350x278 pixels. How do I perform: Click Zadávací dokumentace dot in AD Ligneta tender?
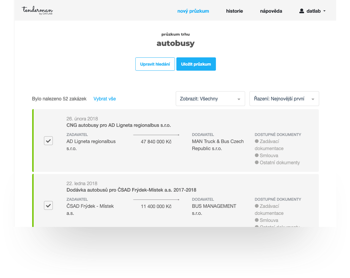click(x=257, y=141)
